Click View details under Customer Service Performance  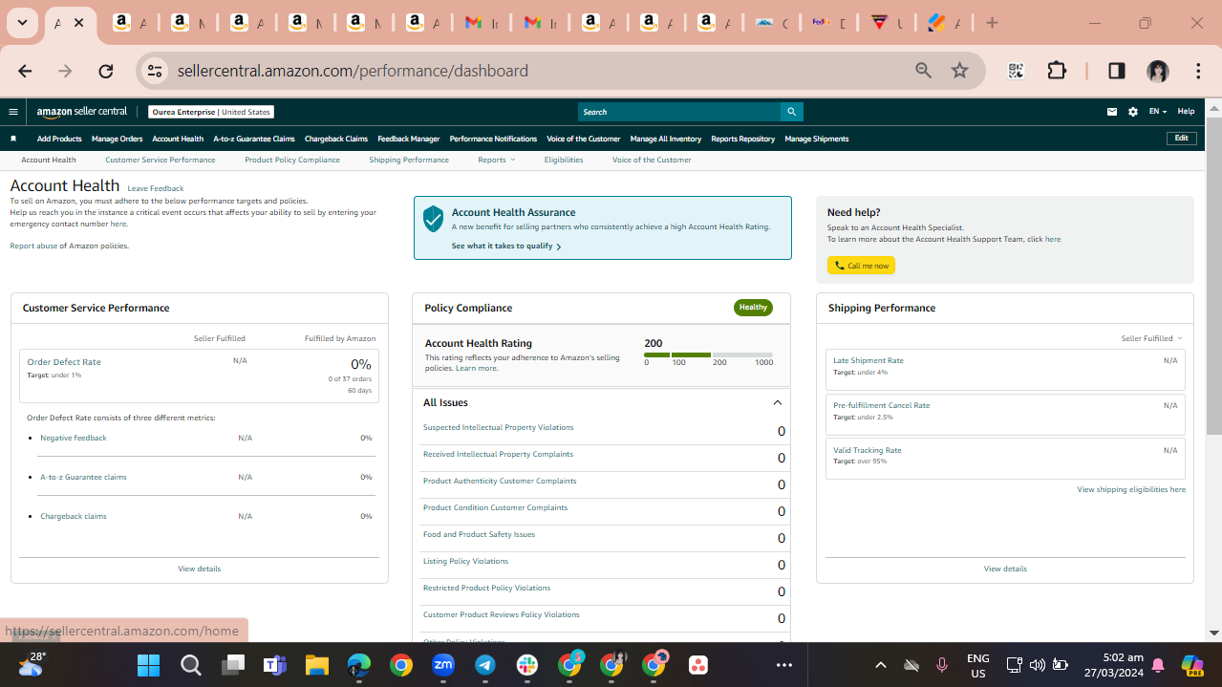click(199, 569)
